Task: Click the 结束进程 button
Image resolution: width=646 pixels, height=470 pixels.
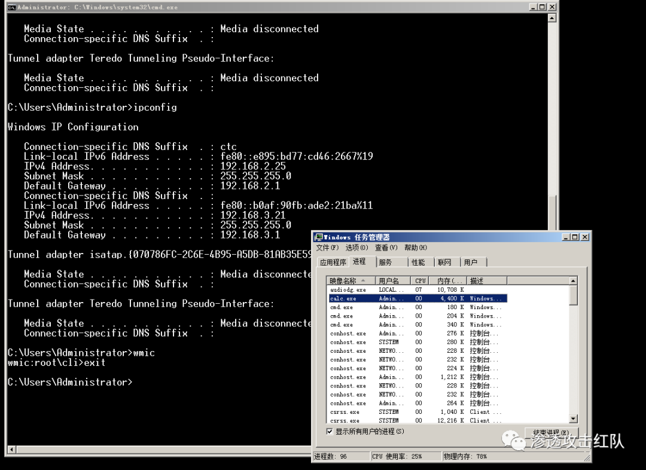Action: [550, 432]
